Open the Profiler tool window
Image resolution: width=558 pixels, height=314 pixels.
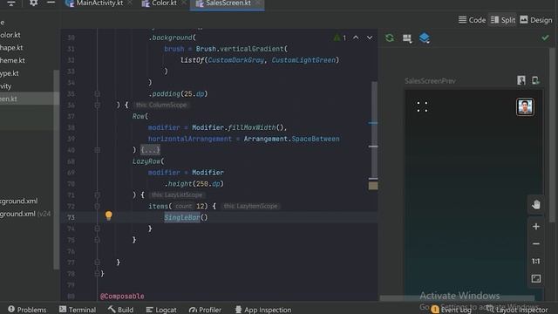tap(206, 310)
